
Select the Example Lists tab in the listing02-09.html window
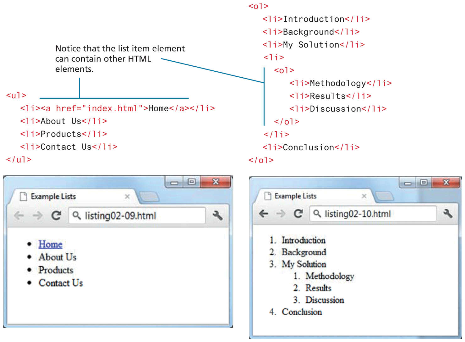(63, 196)
